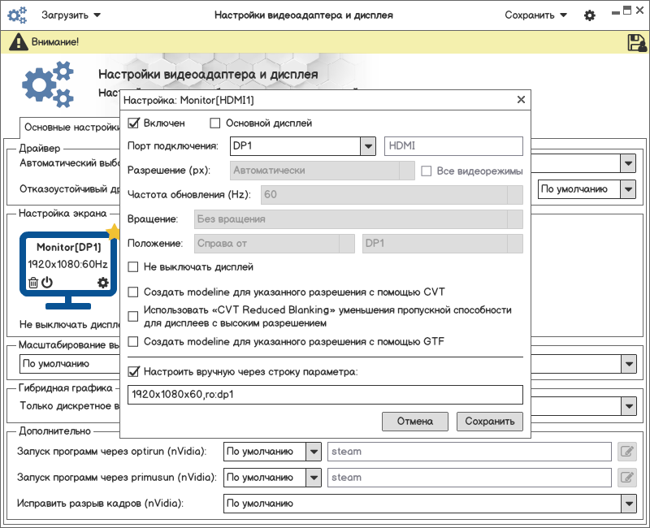
Task: Open the "Сохранить" menu in the title bar
Action: 535,15
